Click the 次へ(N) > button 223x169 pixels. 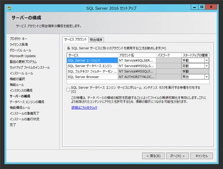[x=177, y=156]
